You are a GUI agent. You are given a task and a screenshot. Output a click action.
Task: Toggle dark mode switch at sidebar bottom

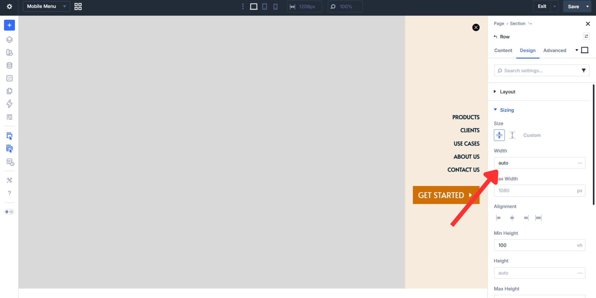[9, 212]
